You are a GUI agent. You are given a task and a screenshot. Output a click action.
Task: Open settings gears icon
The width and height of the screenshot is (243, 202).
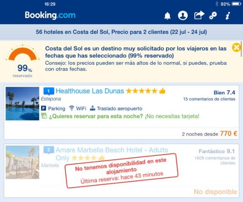click(213, 16)
